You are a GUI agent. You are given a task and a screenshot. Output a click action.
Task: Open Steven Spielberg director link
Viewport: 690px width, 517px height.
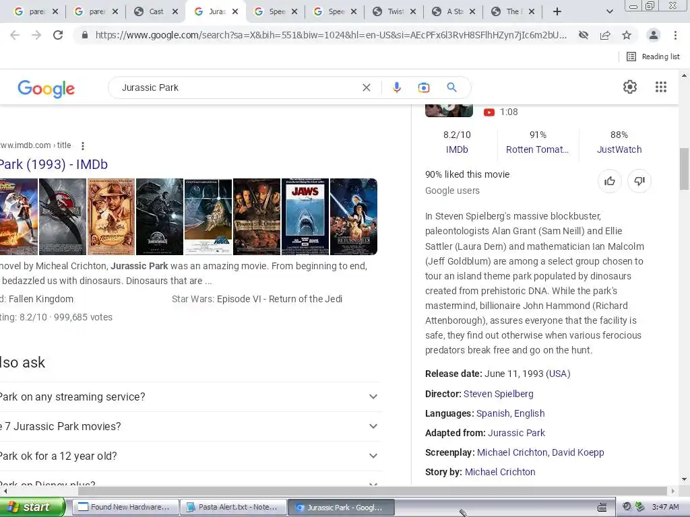coord(498,394)
